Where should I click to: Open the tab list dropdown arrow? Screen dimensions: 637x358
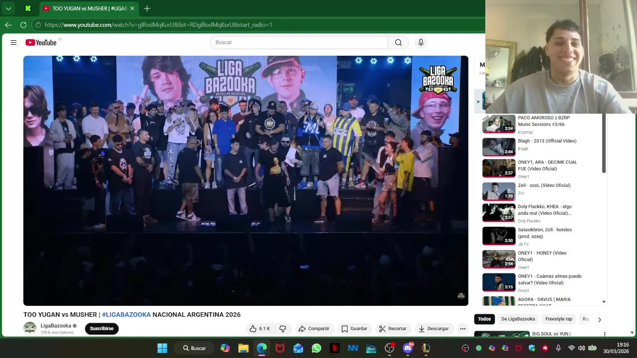point(8,8)
